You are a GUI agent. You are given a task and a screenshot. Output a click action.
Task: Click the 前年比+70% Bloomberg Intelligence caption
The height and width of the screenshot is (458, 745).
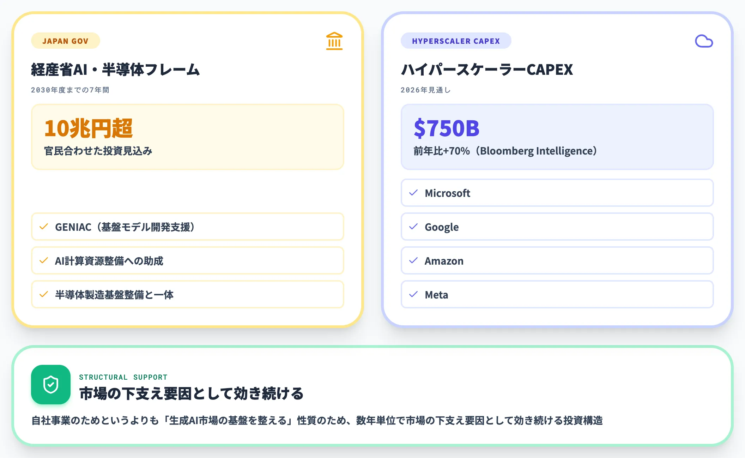(505, 151)
